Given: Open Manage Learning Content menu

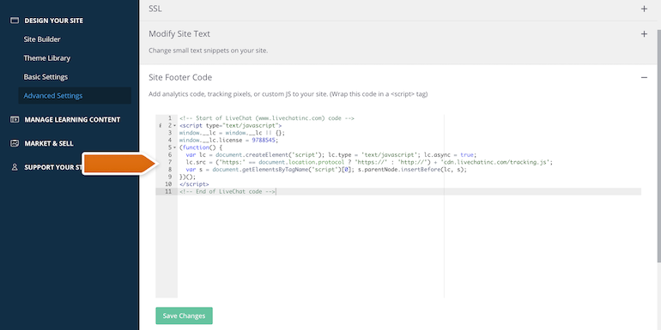Looking at the screenshot, I should 72,119.
